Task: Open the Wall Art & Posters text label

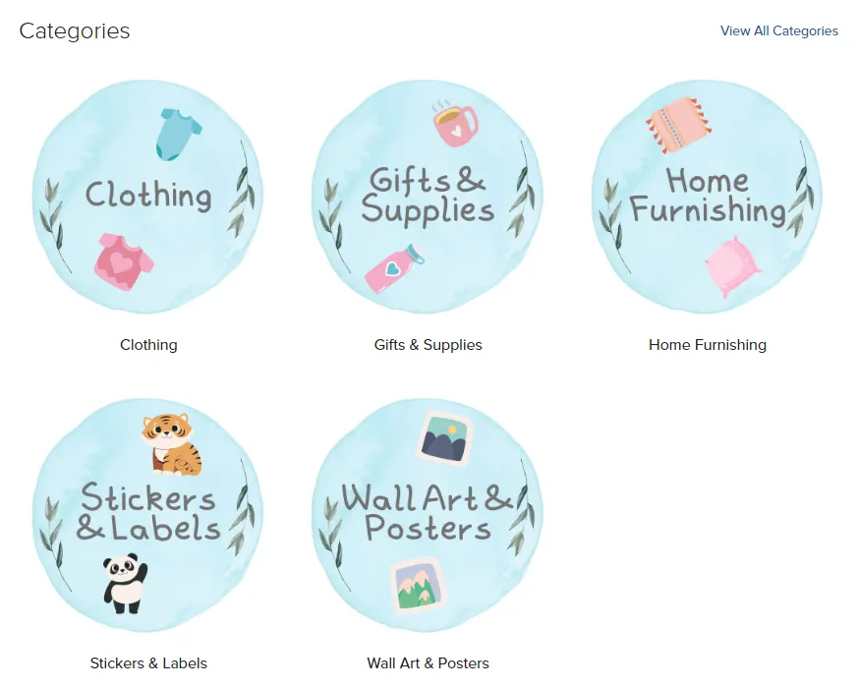Action: (428, 663)
